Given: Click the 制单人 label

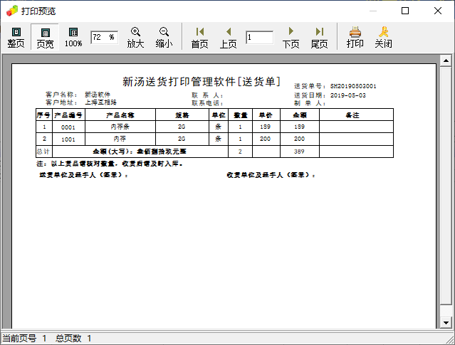Looking at the screenshot, I should (310, 103).
